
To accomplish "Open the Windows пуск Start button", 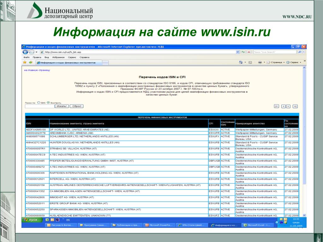I will tap(32, 220).
